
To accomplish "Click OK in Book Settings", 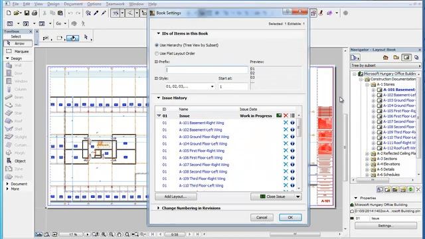I will coord(290,217).
